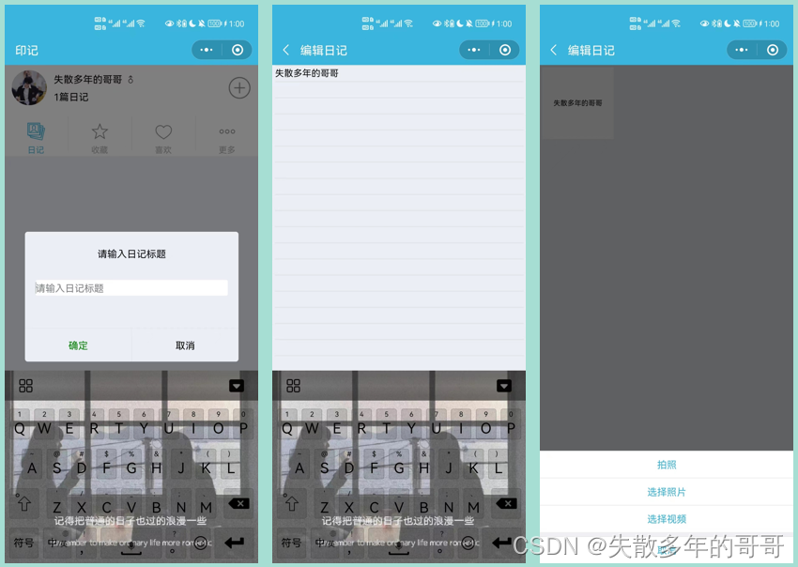Switch to the 收藏 star tab
Screen dimensions: 798x567
click(x=100, y=138)
